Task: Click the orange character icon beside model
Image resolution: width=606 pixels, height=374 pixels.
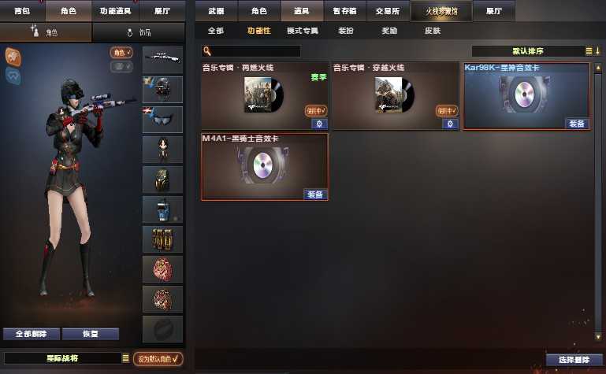Action: 13,57
